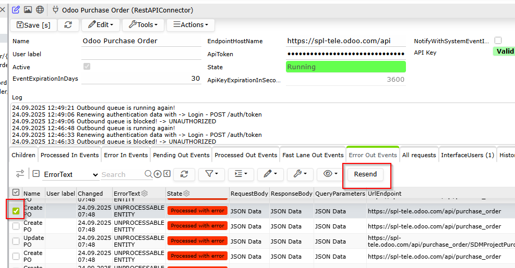Click Processed with error badge in Update PO row
515x268 pixels.
pyautogui.click(x=197, y=241)
